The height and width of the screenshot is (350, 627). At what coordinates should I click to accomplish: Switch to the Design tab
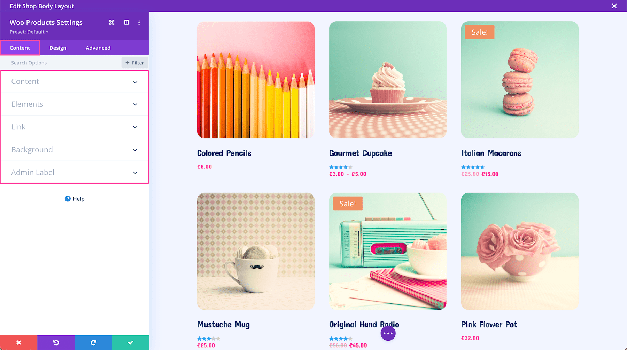(x=58, y=48)
